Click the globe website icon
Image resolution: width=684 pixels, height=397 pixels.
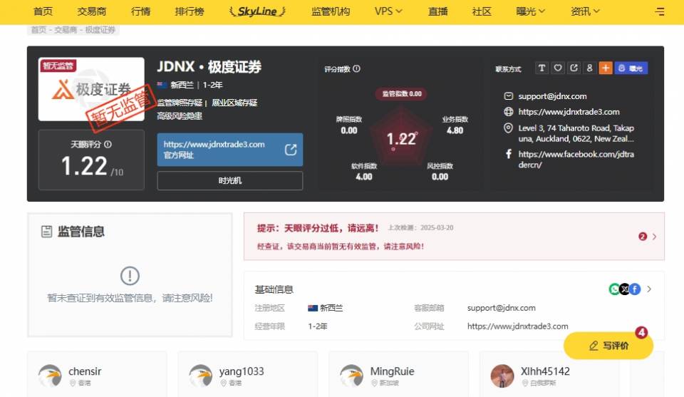(508, 112)
